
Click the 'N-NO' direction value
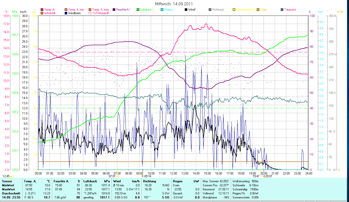pos(166,185)
